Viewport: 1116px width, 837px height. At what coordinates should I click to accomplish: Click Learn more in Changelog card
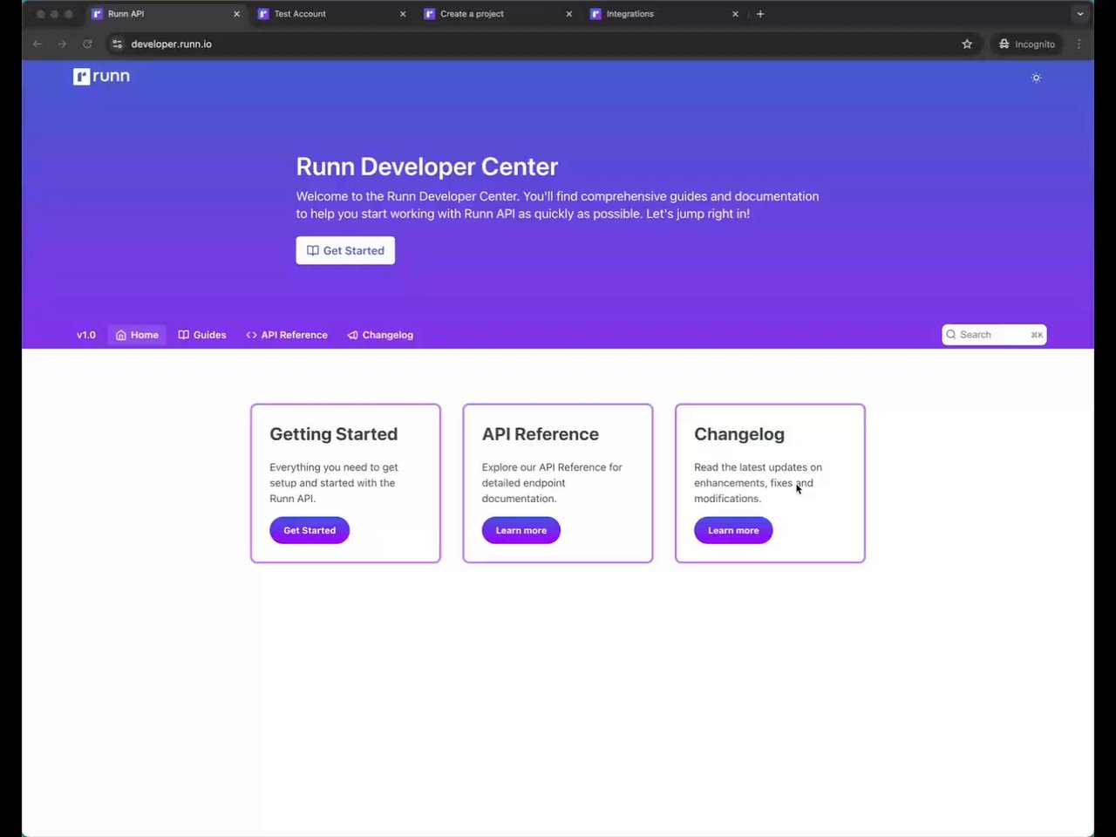(x=733, y=530)
